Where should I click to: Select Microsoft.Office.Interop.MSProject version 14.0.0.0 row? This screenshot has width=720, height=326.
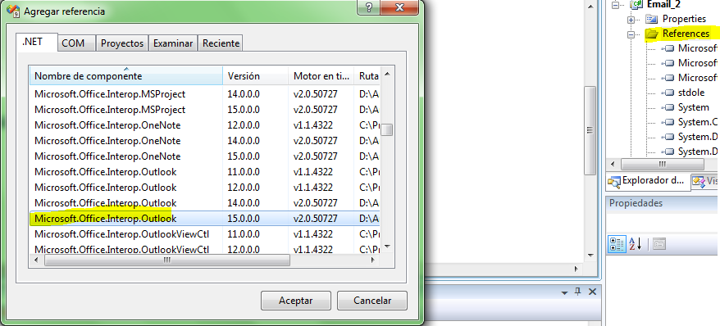point(205,94)
